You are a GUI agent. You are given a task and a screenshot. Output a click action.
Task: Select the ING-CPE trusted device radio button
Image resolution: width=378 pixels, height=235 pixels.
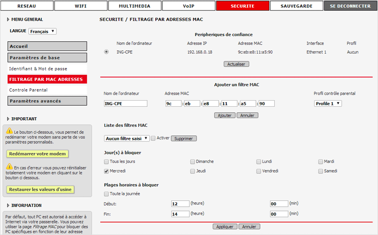point(106,52)
